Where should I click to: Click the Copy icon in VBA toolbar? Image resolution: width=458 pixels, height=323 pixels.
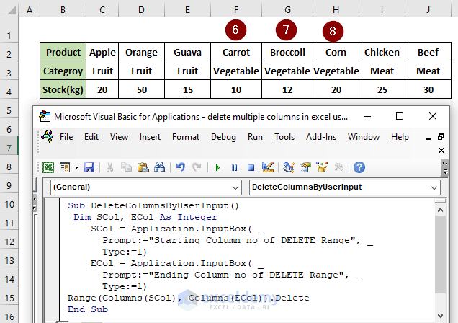point(126,167)
